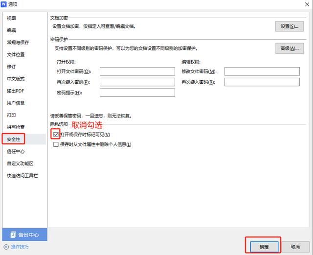Image resolution: width=313 pixels, height=255 pixels.
Task: Click the 操作技巧 tips icon
Action: 6,247
